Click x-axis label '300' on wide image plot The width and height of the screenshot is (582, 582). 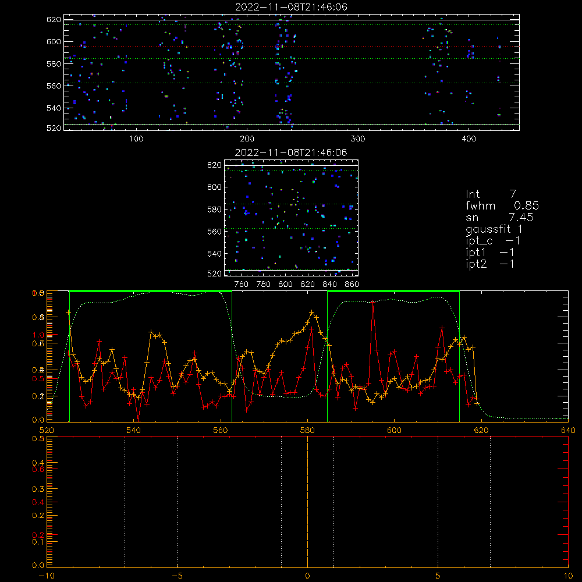click(358, 139)
